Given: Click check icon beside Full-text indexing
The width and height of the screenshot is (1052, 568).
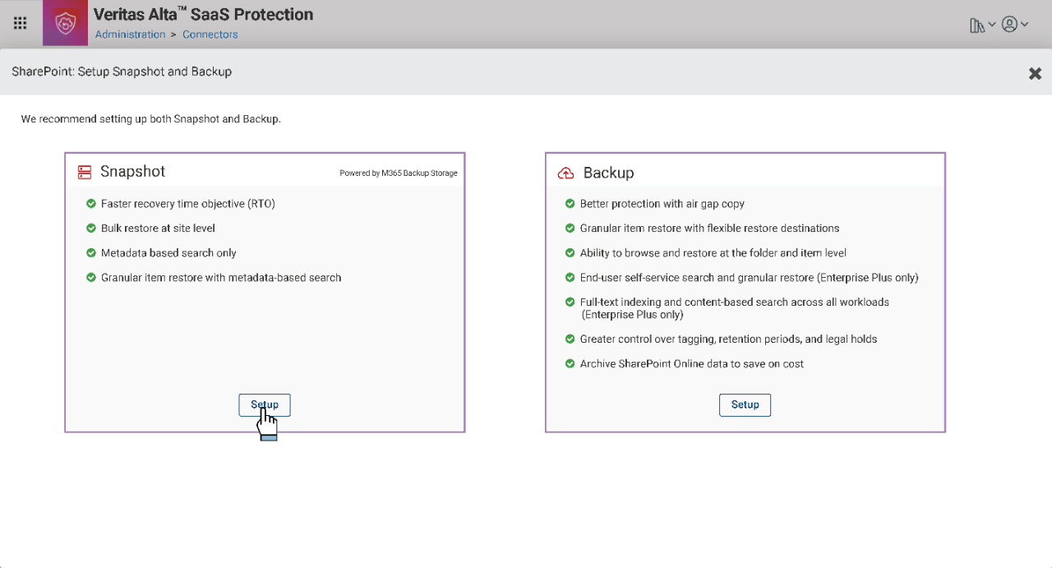Looking at the screenshot, I should point(570,302).
